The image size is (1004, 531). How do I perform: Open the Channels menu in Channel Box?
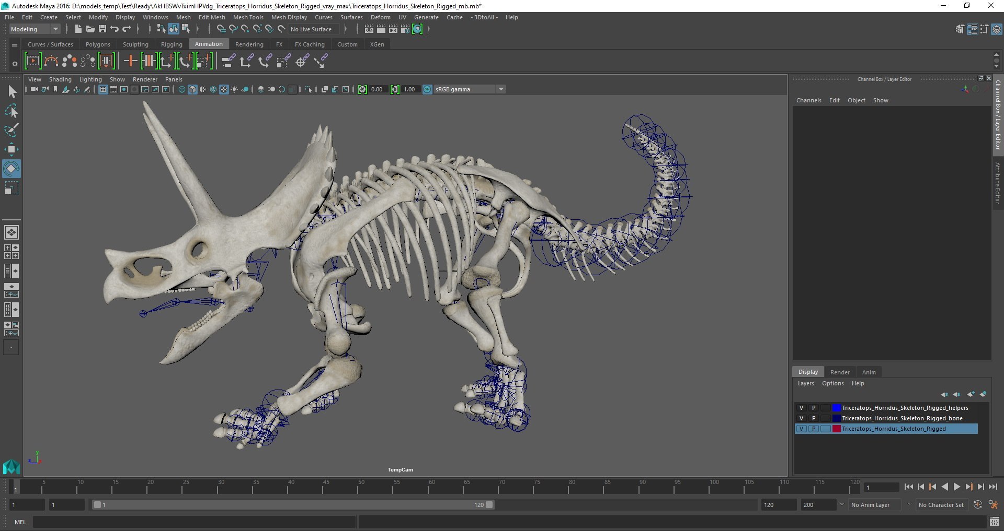click(808, 100)
